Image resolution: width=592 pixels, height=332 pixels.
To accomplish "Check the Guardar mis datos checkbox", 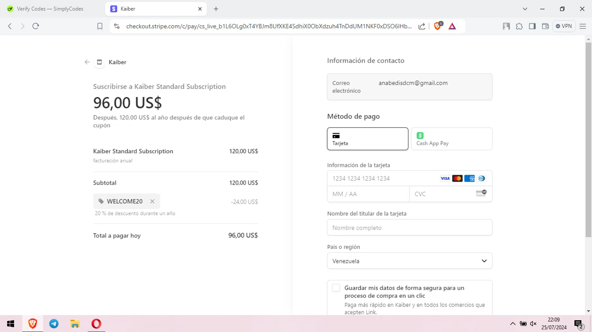I will coord(336,288).
